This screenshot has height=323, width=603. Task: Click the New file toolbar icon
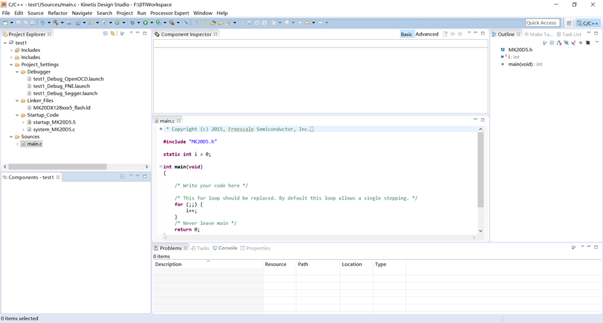tap(5, 23)
